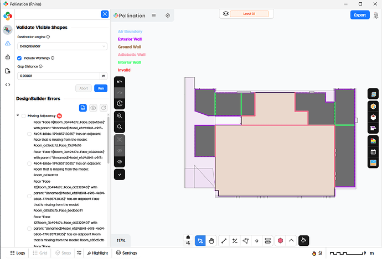Toggle the Include Warnings checkbox
The width and height of the screenshot is (382, 259).
pos(19,58)
